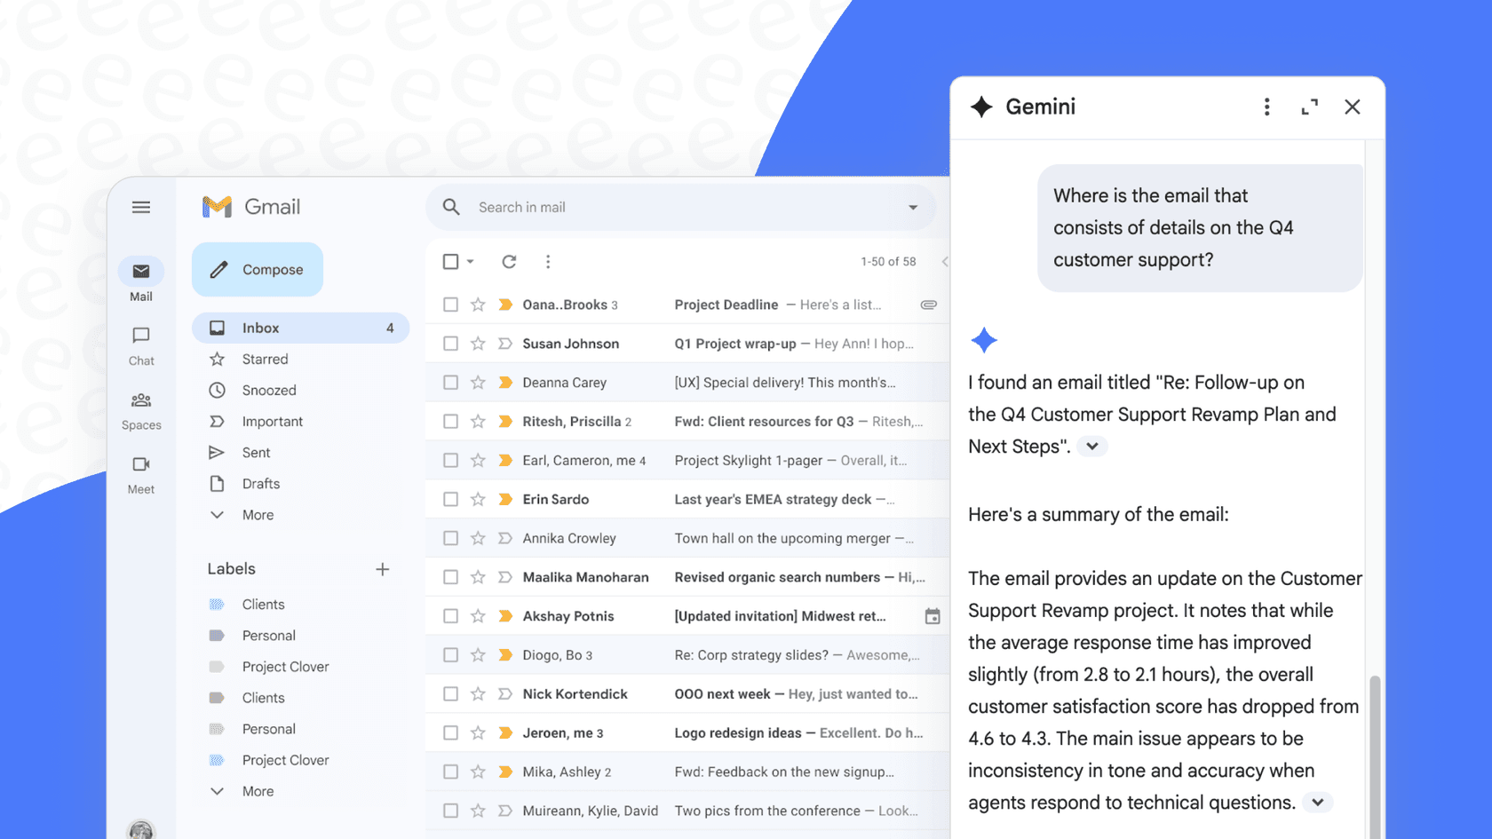Check the checkbox on Deanna Carey email
This screenshot has height=839, width=1492.
(x=450, y=382)
